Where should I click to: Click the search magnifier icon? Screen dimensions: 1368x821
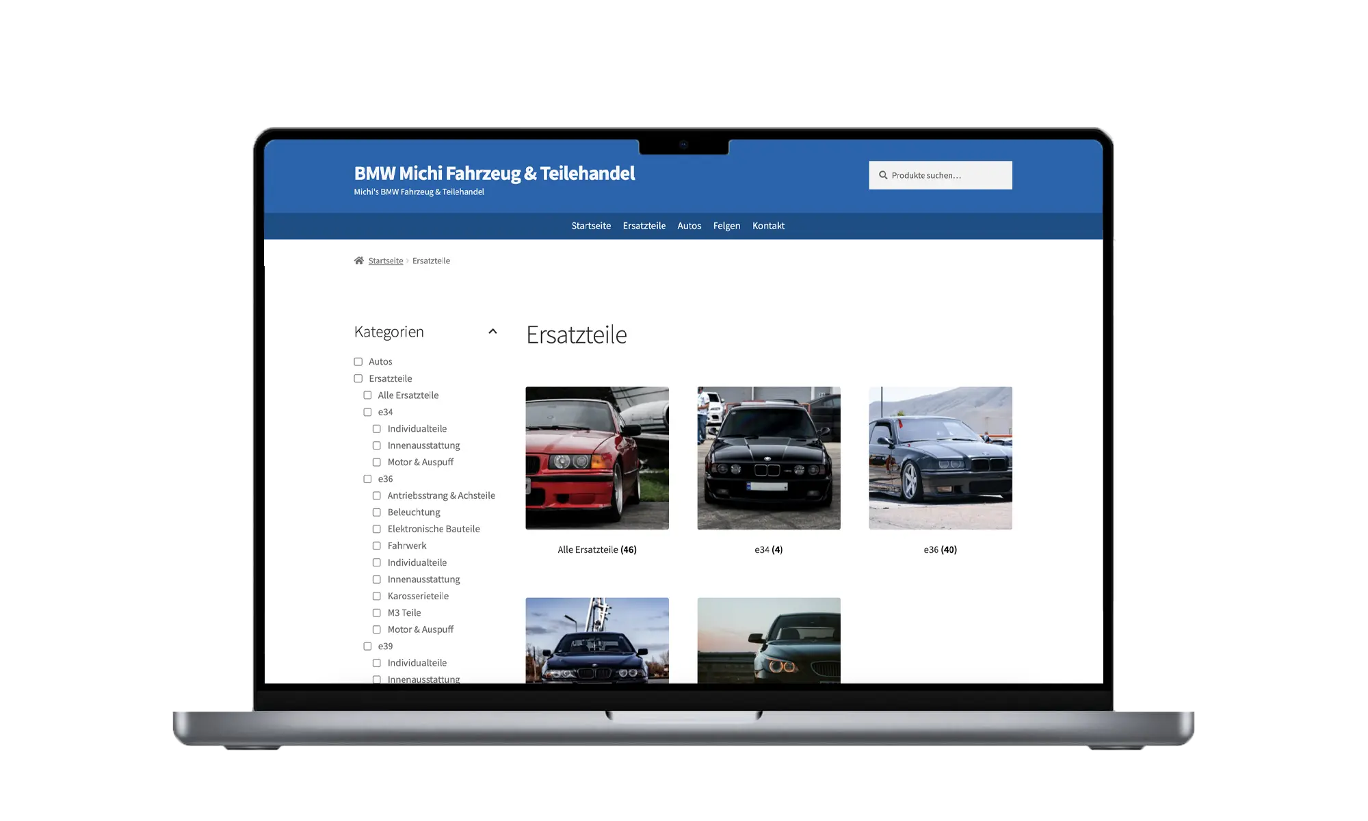(x=884, y=175)
